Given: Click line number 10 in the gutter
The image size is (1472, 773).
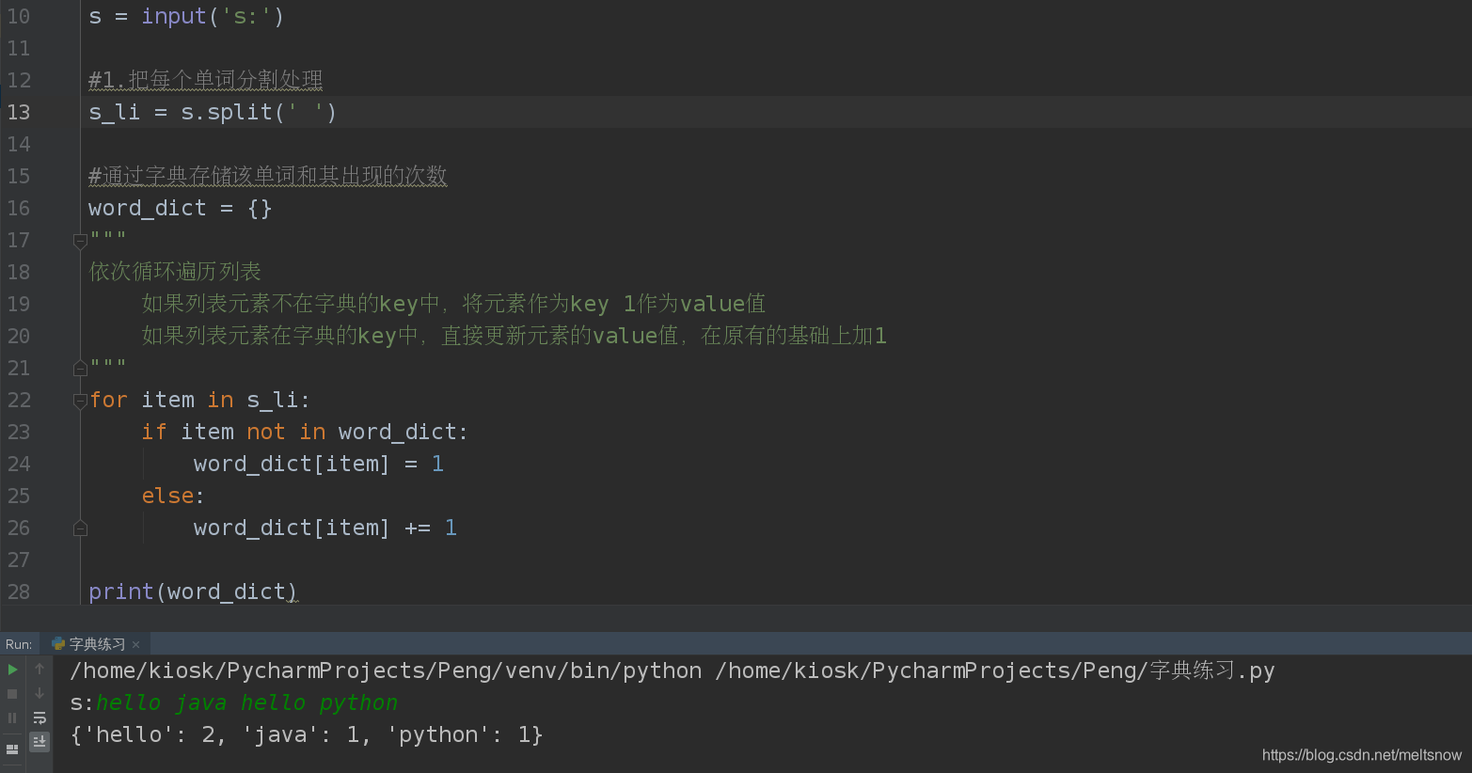Looking at the screenshot, I should pyautogui.click(x=19, y=16).
